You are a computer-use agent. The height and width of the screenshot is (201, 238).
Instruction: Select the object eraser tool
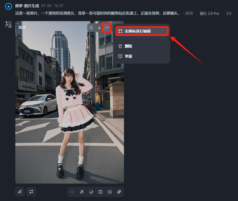point(119,192)
